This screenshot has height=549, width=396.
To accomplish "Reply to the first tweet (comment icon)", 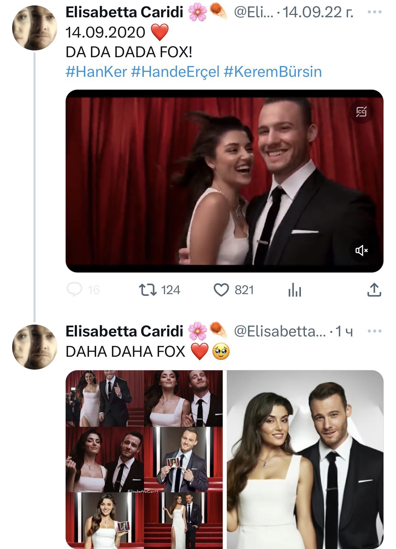I will click(x=74, y=290).
